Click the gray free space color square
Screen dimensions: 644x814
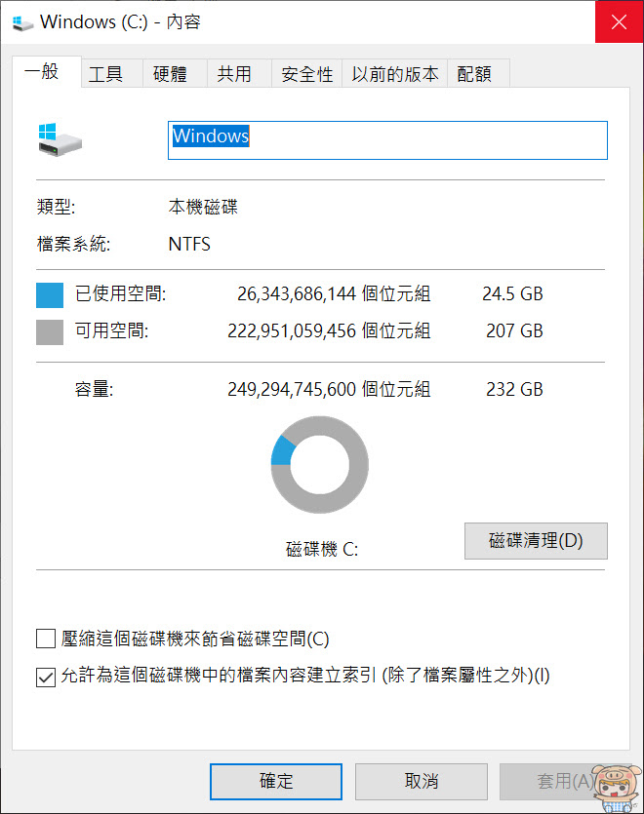(x=50, y=332)
